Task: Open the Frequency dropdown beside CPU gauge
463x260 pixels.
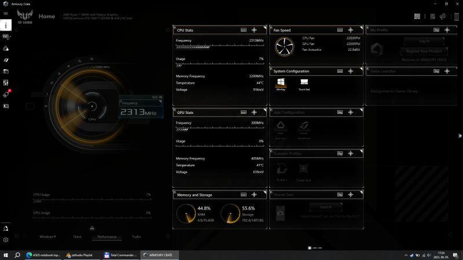Action: tap(141, 103)
